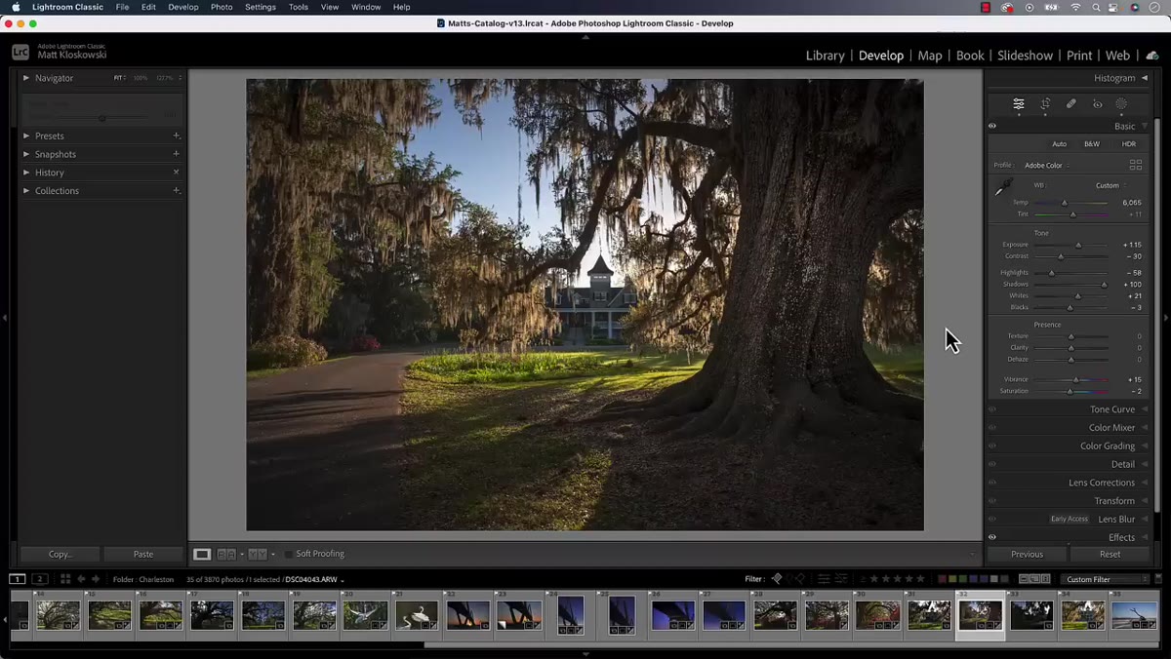Switch to the Map module

(930, 56)
